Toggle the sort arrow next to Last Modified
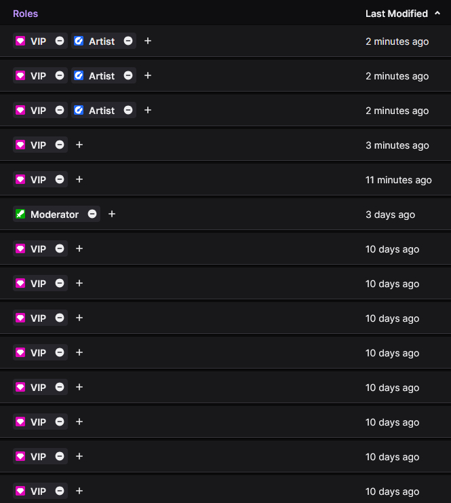This screenshot has height=503, width=451. (437, 13)
